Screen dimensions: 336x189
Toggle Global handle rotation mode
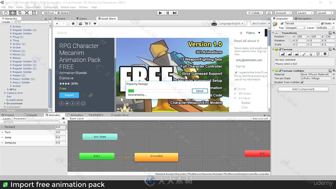tap(62, 13)
